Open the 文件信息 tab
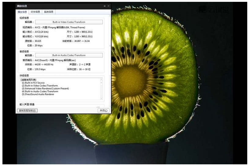Viewport: 250px width, 168px height. pyautogui.click(x=35, y=12)
